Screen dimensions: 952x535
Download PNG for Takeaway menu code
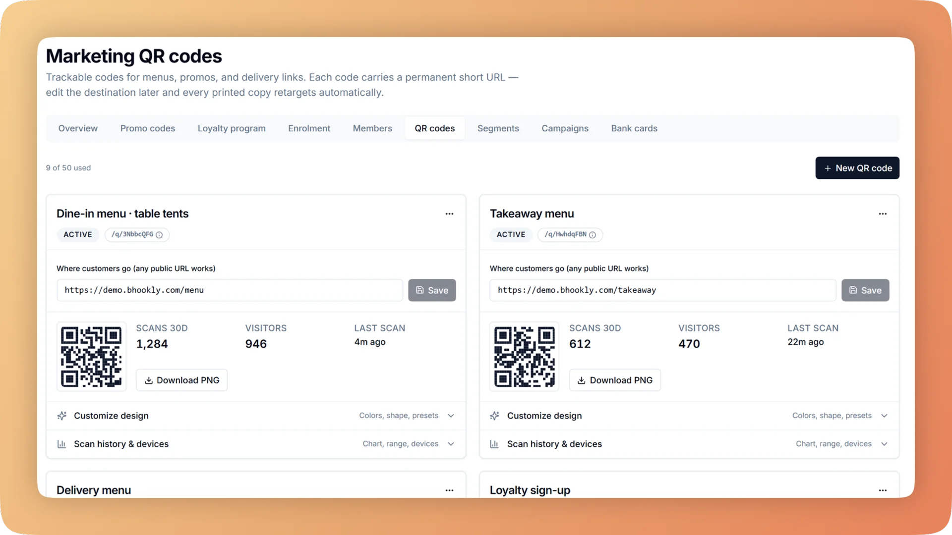(x=615, y=380)
